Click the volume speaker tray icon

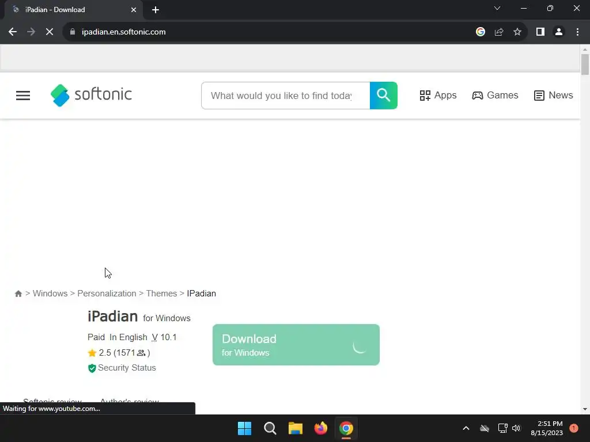(x=516, y=428)
